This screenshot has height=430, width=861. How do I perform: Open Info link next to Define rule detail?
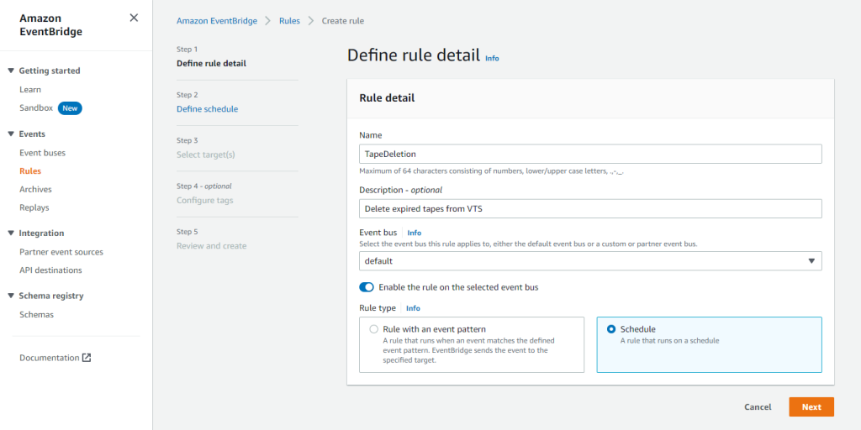[x=492, y=58]
